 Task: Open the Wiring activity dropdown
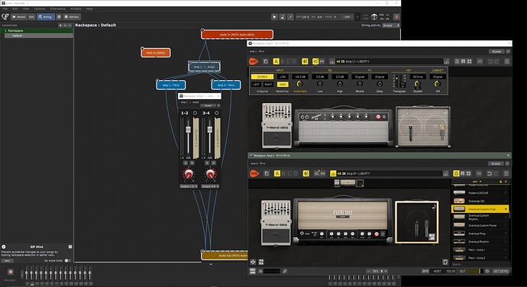pyautogui.click(x=390, y=25)
